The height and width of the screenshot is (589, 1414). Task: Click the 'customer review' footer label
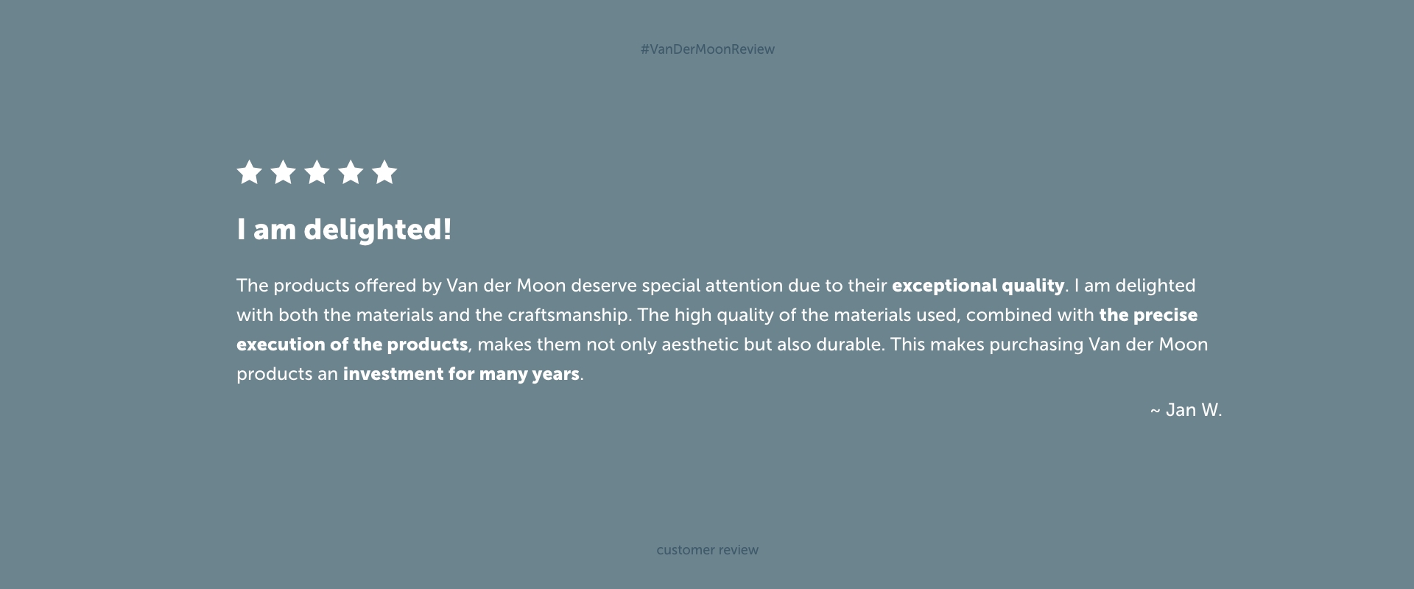coord(707,550)
